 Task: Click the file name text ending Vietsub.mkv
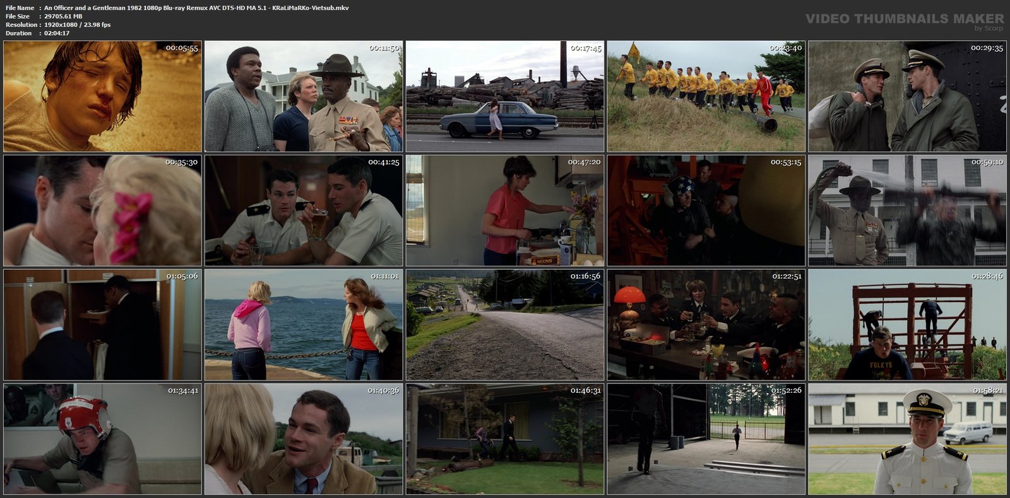196,8
